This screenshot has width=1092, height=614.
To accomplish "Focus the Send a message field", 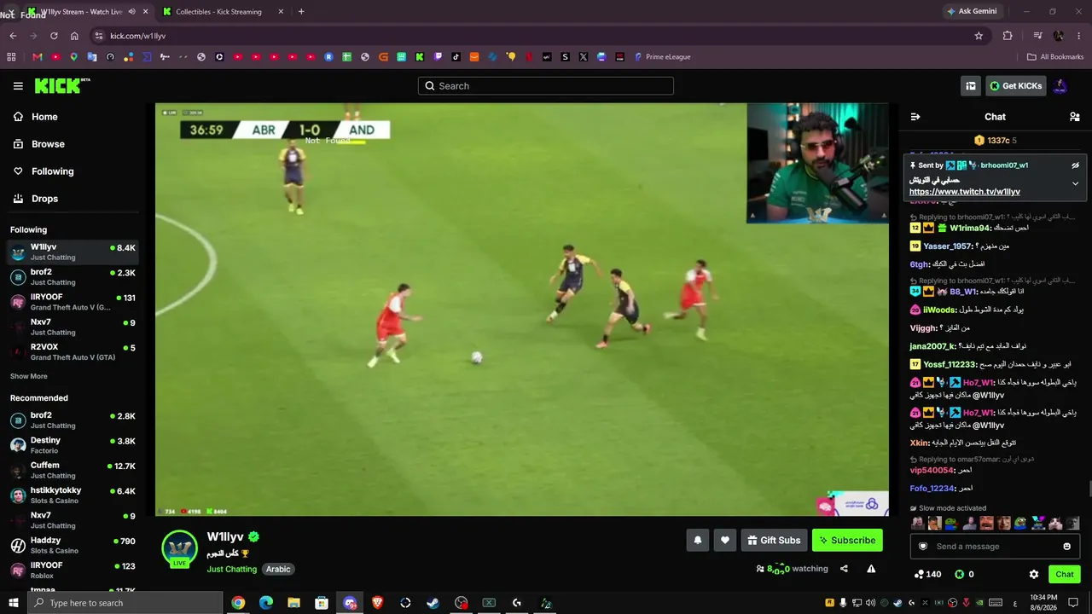I will pyautogui.click(x=996, y=547).
